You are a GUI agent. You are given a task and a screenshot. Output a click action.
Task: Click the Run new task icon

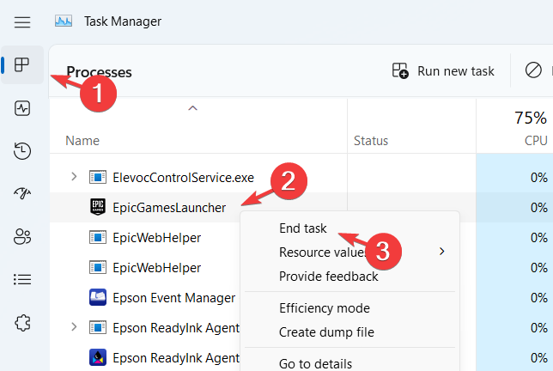tap(400, 70)
